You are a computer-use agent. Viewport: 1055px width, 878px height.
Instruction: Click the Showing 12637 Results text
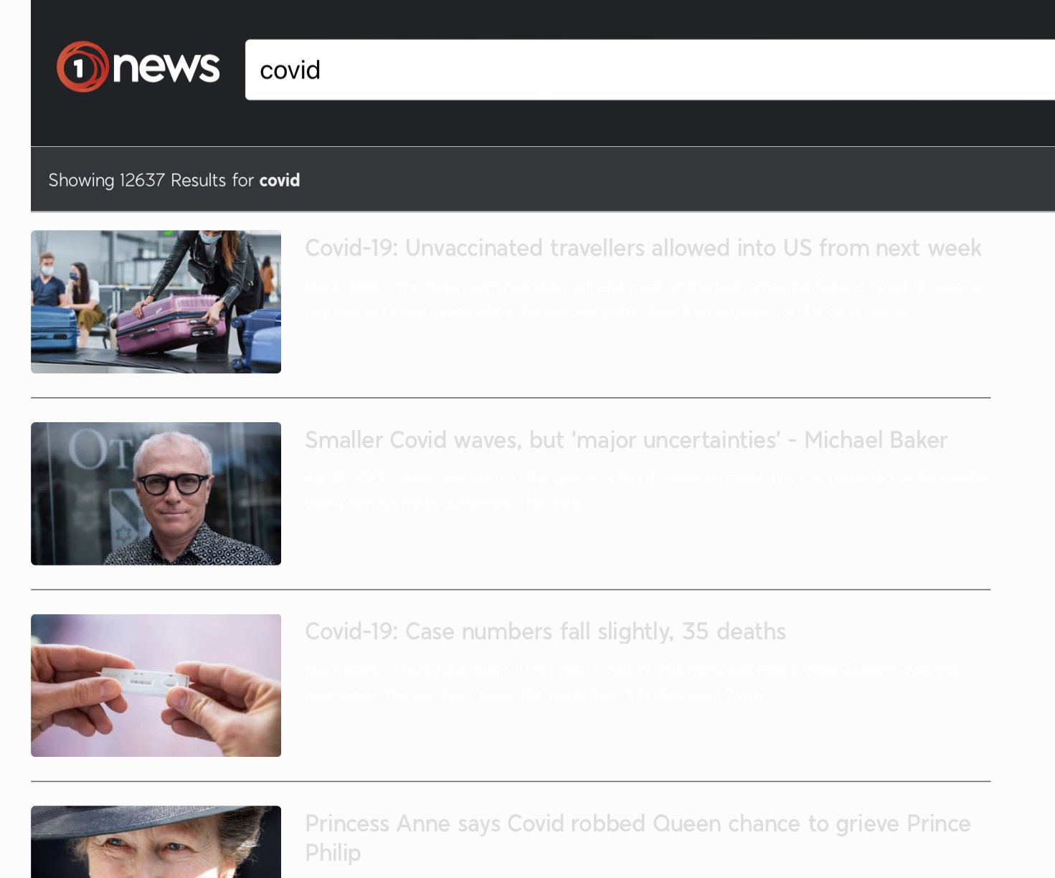tap(174, 180)
